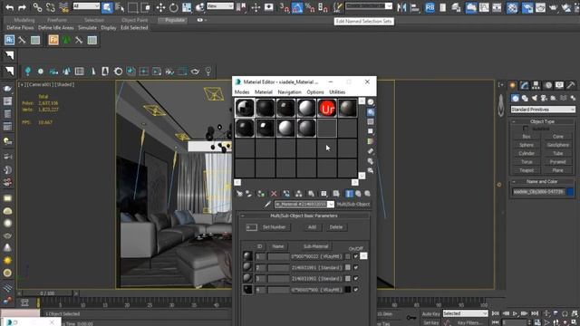Viewport: 580px width, 326px height.
Task: Undo the last action in main toolbar
Action: [10, 7]
